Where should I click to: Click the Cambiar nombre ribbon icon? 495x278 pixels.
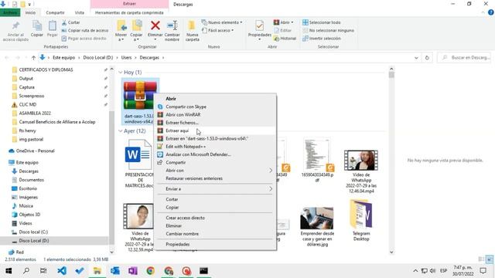click(x=172, y=25)
